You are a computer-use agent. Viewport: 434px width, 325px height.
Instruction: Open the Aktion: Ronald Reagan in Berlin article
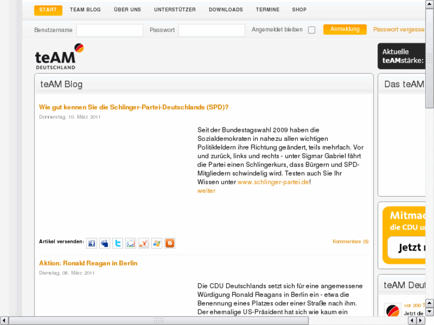[88, 263]
